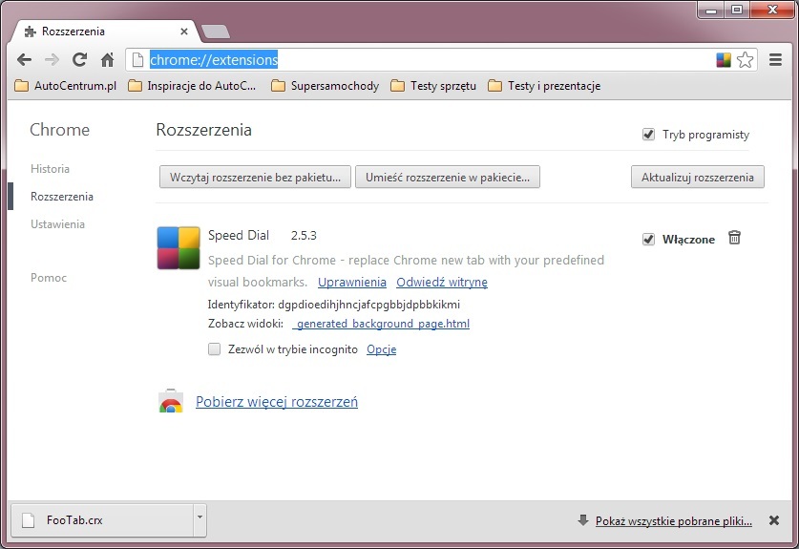Click the Chrome heading in sidebar

point(59,130)
